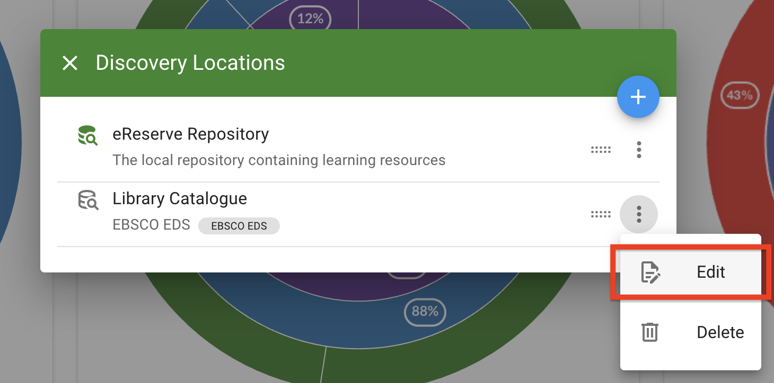
Task: Click the trash can icon beside Delete
Action: click(650, 332)
